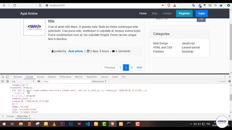Screen dimensions: 232x130
Task: Open Default levels dropdown
Action: point(99,81)
